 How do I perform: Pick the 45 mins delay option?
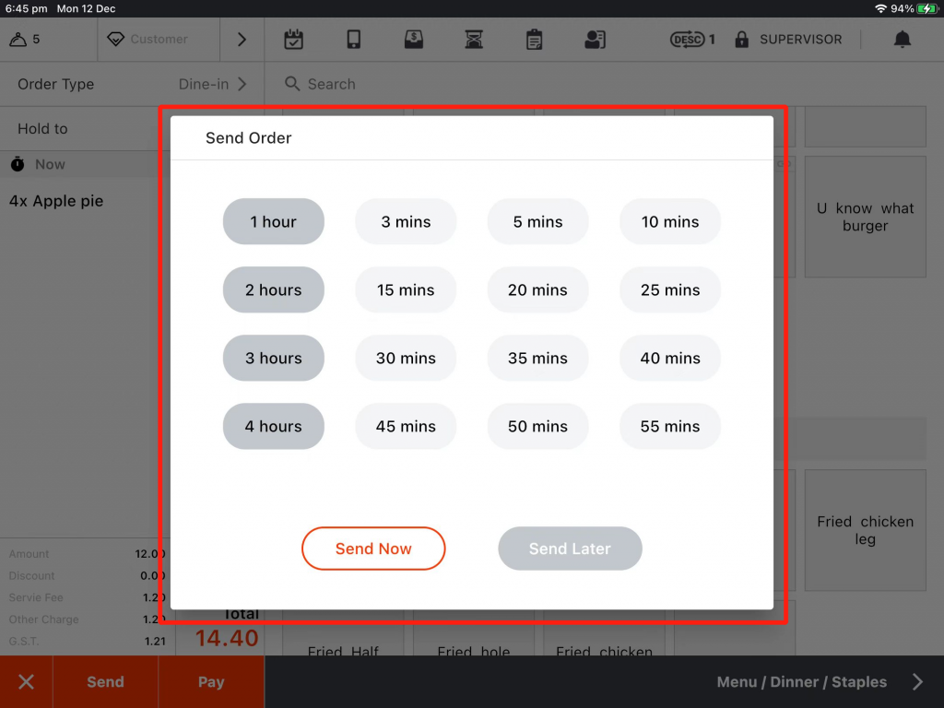[x=406, y=426]
